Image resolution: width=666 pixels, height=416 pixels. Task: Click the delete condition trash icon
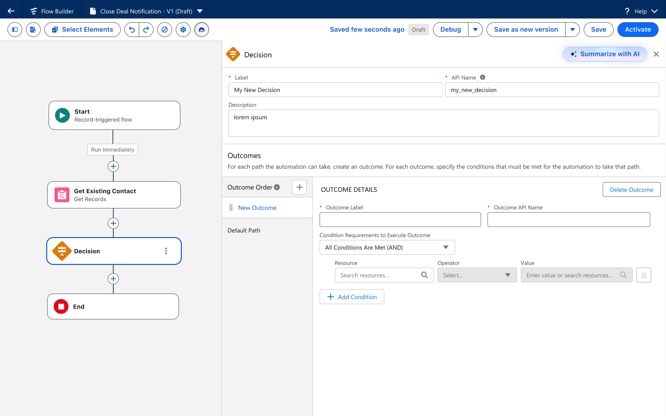point(644,275)
